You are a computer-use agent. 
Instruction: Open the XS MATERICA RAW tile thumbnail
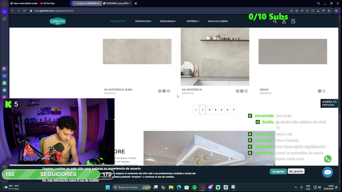[137, 51]
